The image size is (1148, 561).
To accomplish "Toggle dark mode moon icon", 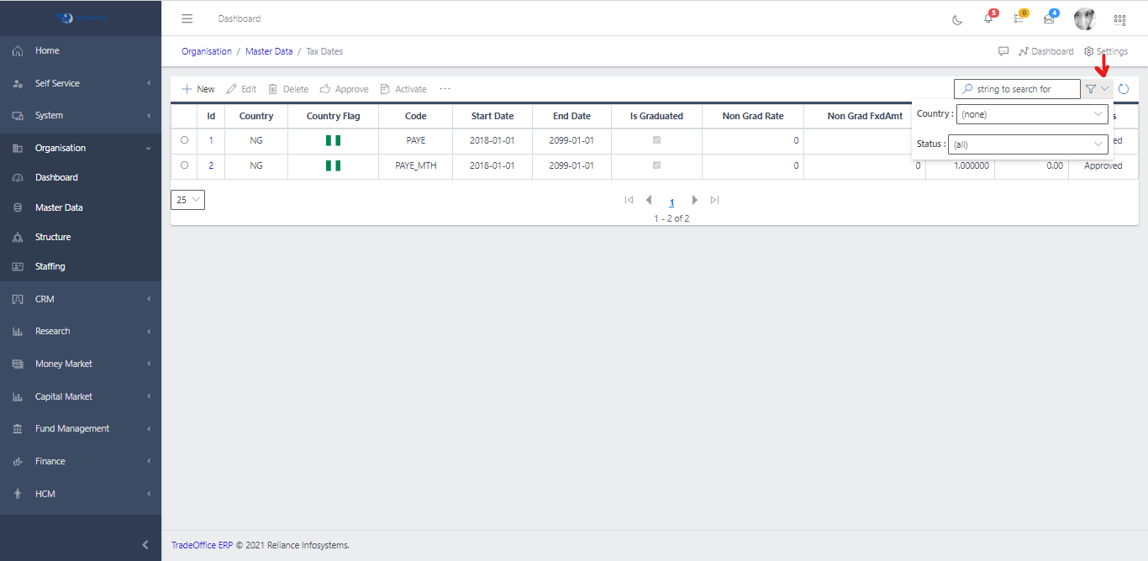I will (957, 19).
